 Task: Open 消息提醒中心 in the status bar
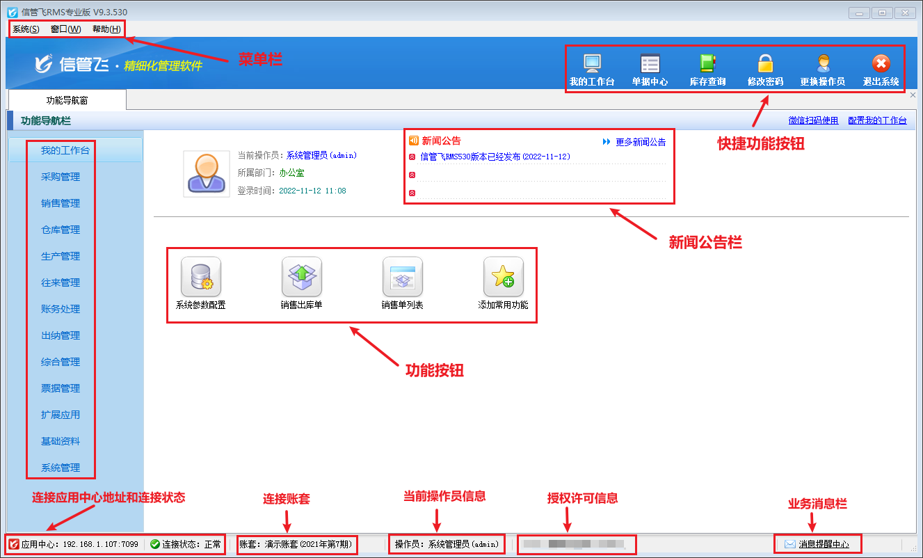click(x=824, y=544)
